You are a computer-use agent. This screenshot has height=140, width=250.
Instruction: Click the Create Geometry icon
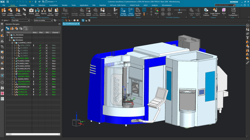(x=10, y=12)
